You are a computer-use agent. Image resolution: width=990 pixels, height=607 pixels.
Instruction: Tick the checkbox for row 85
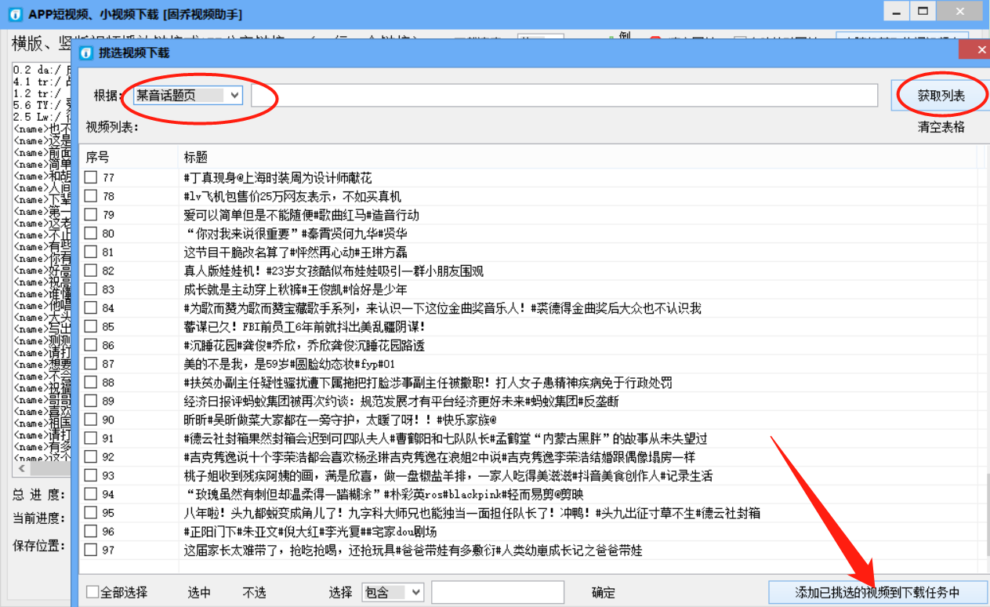coord(91,326)
